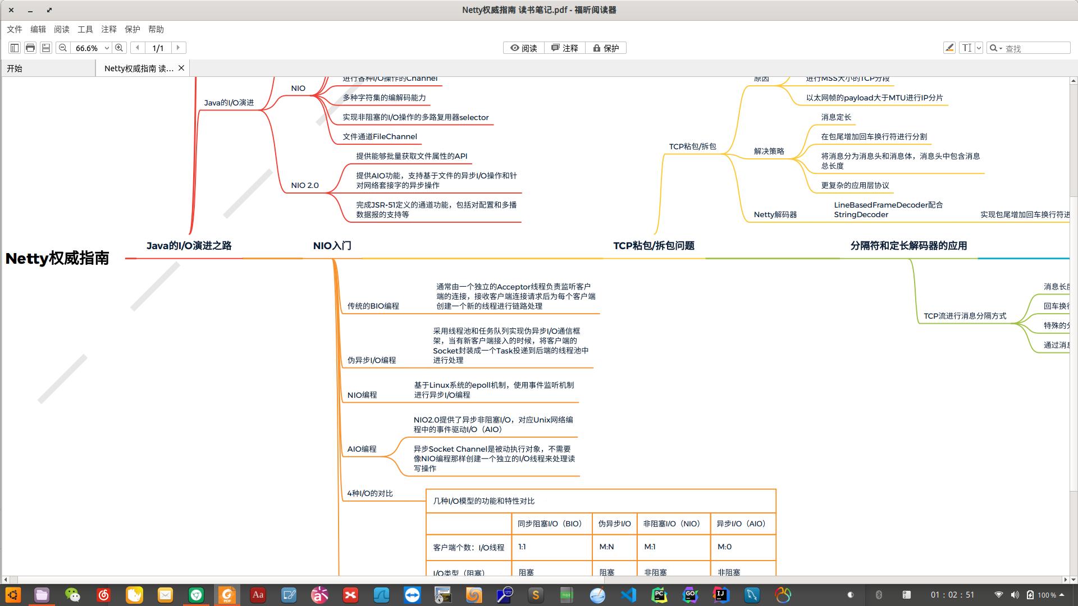The image size is (1078, 606).
Task: Click the 'TCP粘包/拆包问题' heading
Action: [x=654, y=246]
